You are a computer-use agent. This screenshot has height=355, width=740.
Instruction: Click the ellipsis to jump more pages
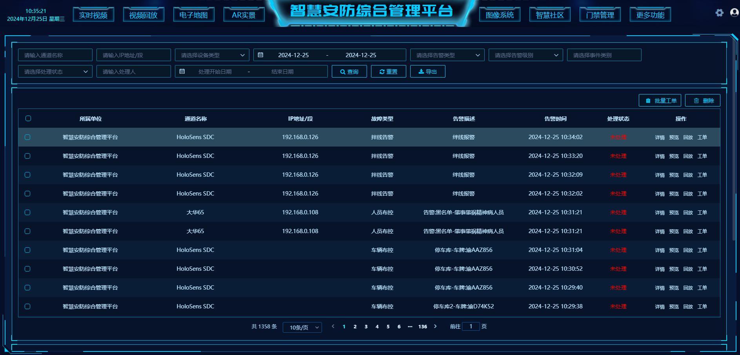pyautogui.click(x=410, y=326)
